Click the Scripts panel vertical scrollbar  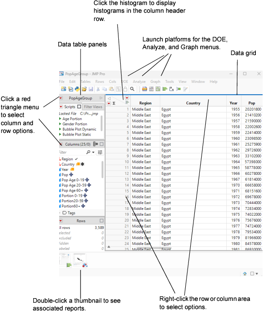102,123
